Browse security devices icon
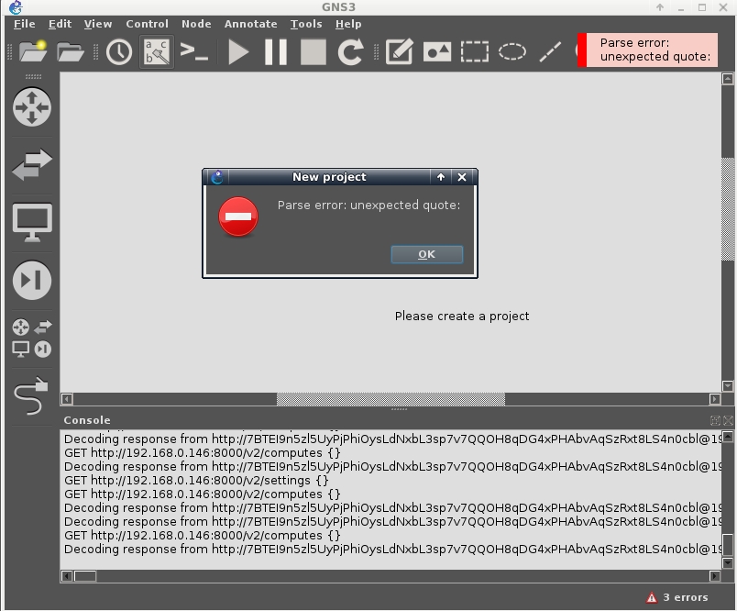This screenshot has width=737, height=611. pos(32,281)
